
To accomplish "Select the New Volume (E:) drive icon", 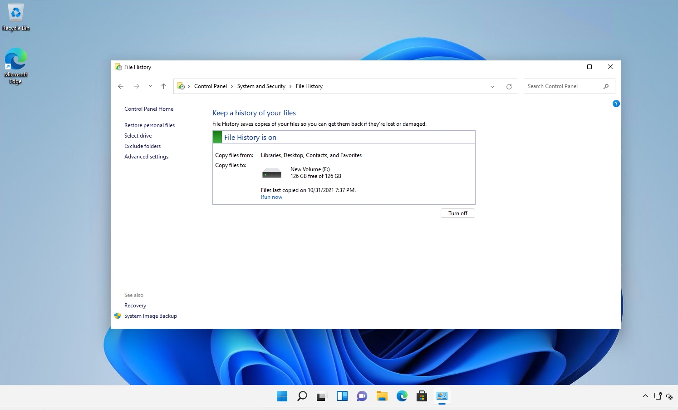I will (x=271, y=173).
